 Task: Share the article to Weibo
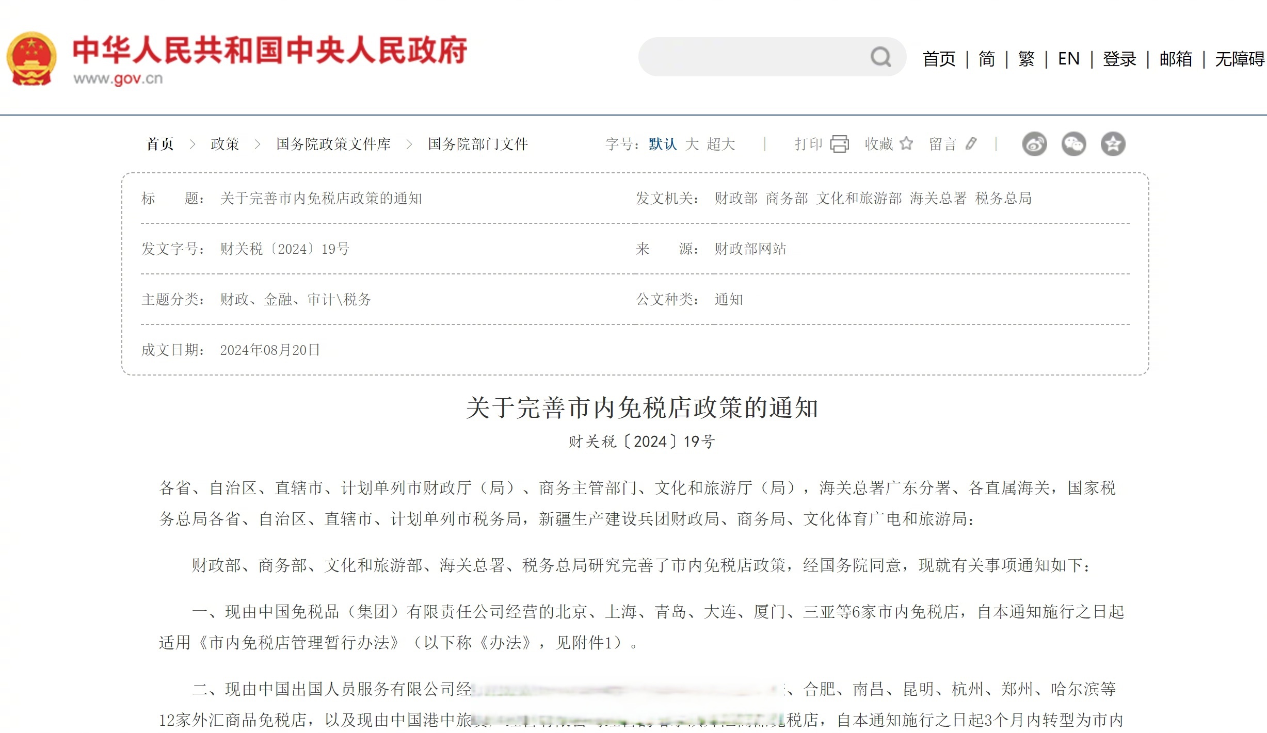click(1034, 144)
